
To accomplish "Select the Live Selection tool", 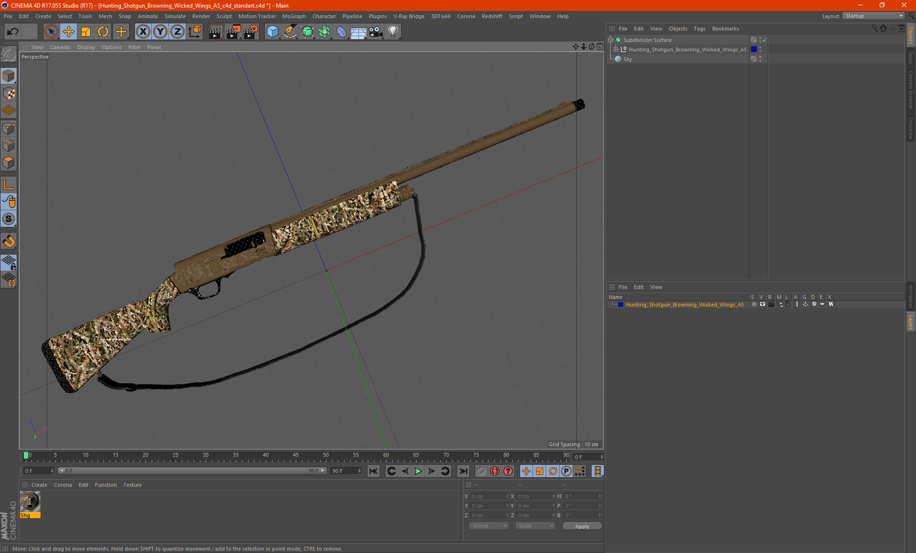I will coord(51,32).
